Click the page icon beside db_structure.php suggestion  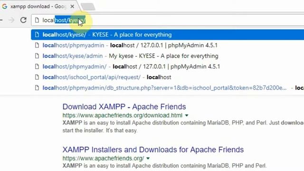tap(37, 88)
